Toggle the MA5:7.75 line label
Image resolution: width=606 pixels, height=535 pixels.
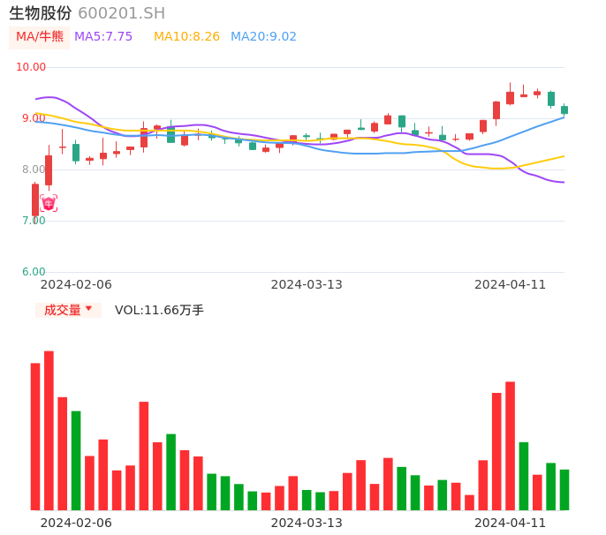click(x=103, y=36)
